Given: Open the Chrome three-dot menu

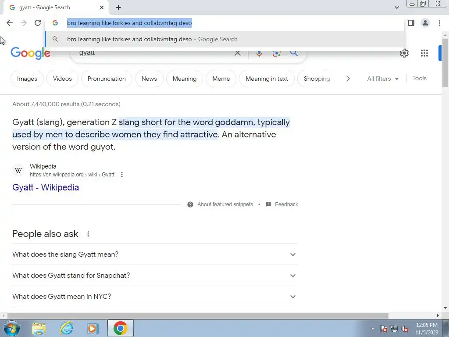Looking at the screenshot, I should pyautogui.click(x=439, y=23).
